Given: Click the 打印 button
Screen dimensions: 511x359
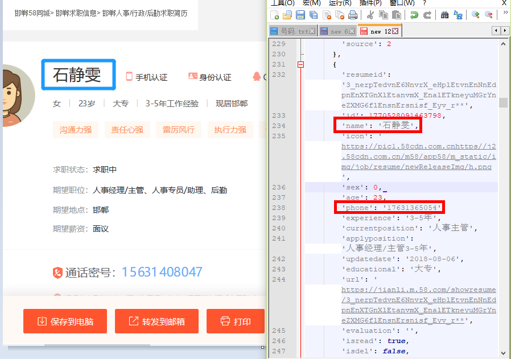Looking at the screenshot, I should tap(236, 321).
